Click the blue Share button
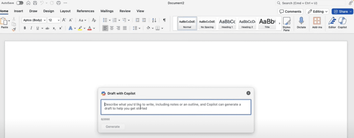The width and height of the screenshot is (354, 138). point(342,11)
